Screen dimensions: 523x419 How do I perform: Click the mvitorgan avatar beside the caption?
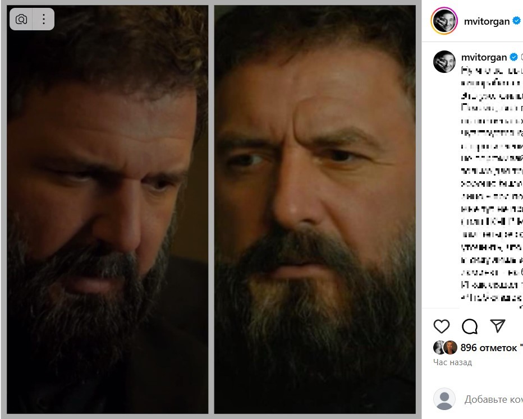(x=444, y=61)
